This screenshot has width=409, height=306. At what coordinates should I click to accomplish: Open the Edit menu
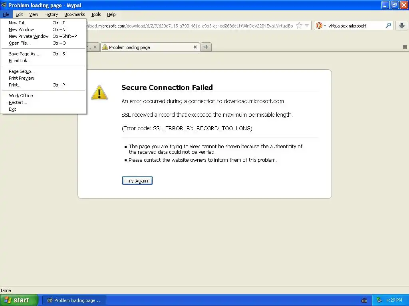(19, 14)
